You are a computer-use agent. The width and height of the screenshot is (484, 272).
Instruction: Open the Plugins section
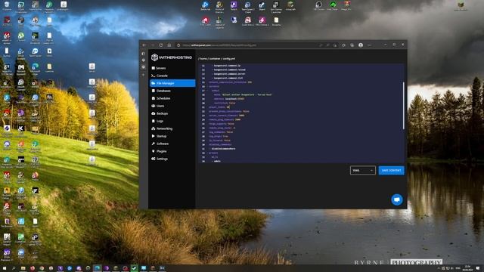coord(172,151)
